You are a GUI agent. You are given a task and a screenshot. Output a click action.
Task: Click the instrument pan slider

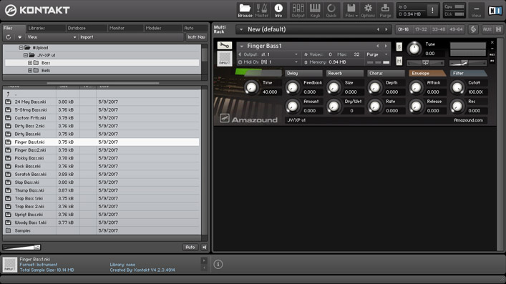(425, 63)
